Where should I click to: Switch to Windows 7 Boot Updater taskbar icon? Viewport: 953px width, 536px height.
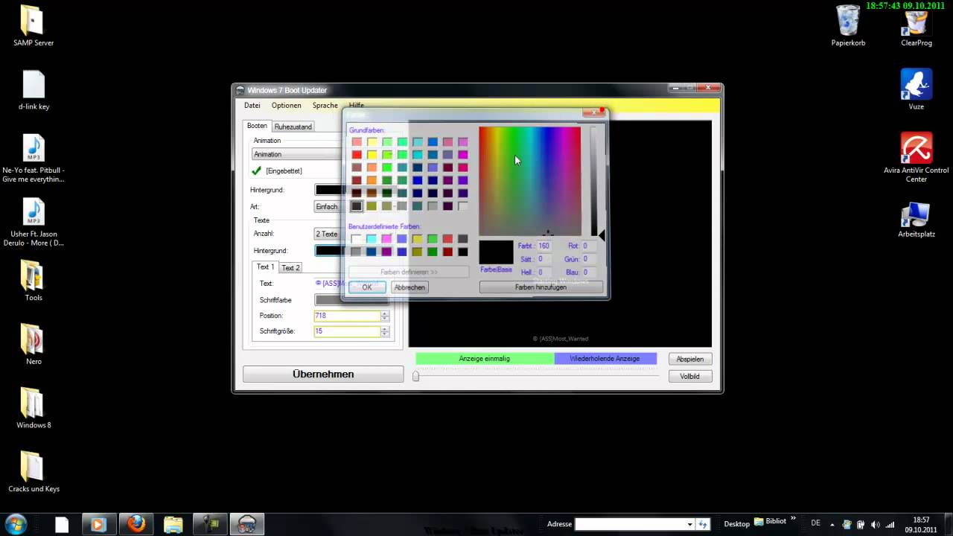click(247, 524)
